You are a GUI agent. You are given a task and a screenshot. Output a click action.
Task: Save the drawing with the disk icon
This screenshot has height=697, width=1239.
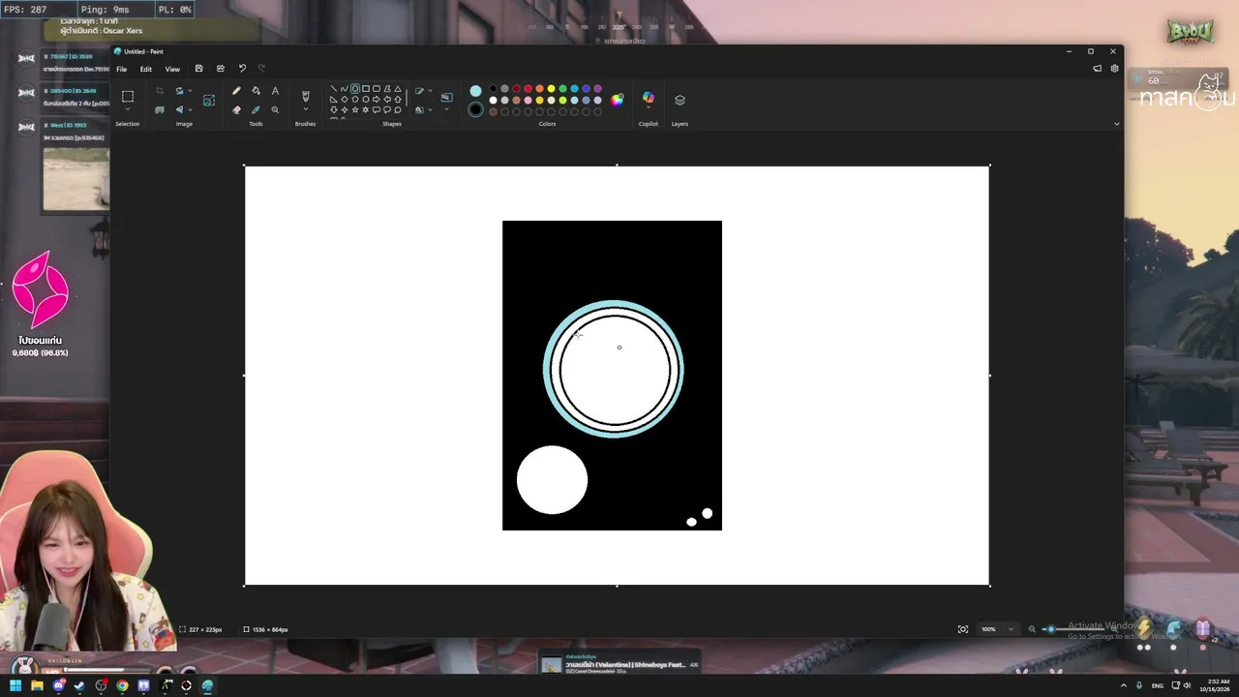coord(198,69)
